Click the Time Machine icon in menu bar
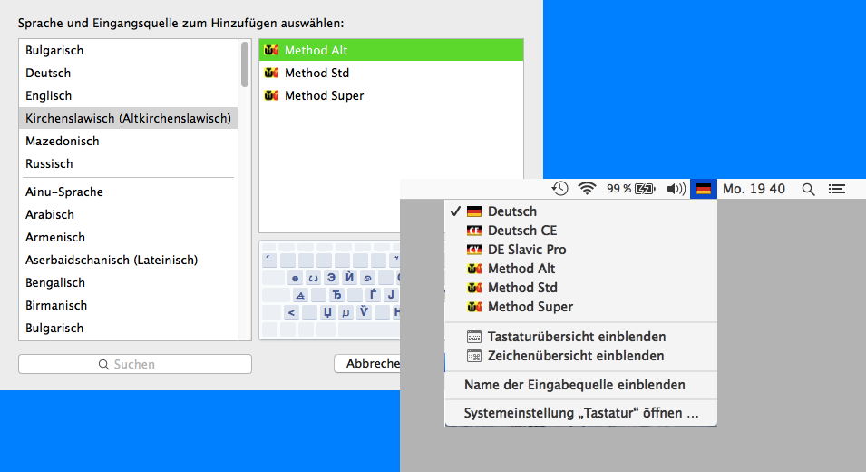This screenshot has height=472, width=866. point(560,189)
